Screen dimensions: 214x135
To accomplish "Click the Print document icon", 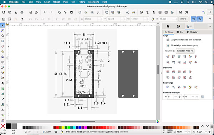I will [22, 12].
